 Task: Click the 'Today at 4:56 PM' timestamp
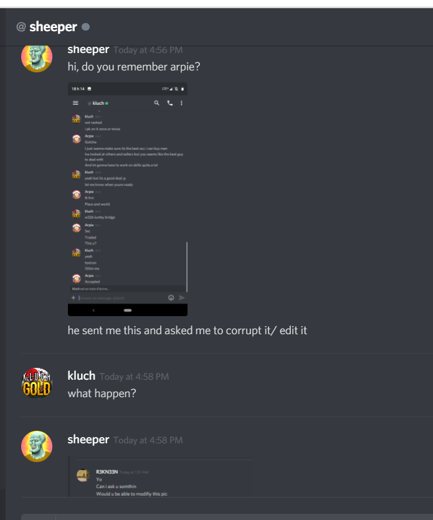[x=148, y=50]
